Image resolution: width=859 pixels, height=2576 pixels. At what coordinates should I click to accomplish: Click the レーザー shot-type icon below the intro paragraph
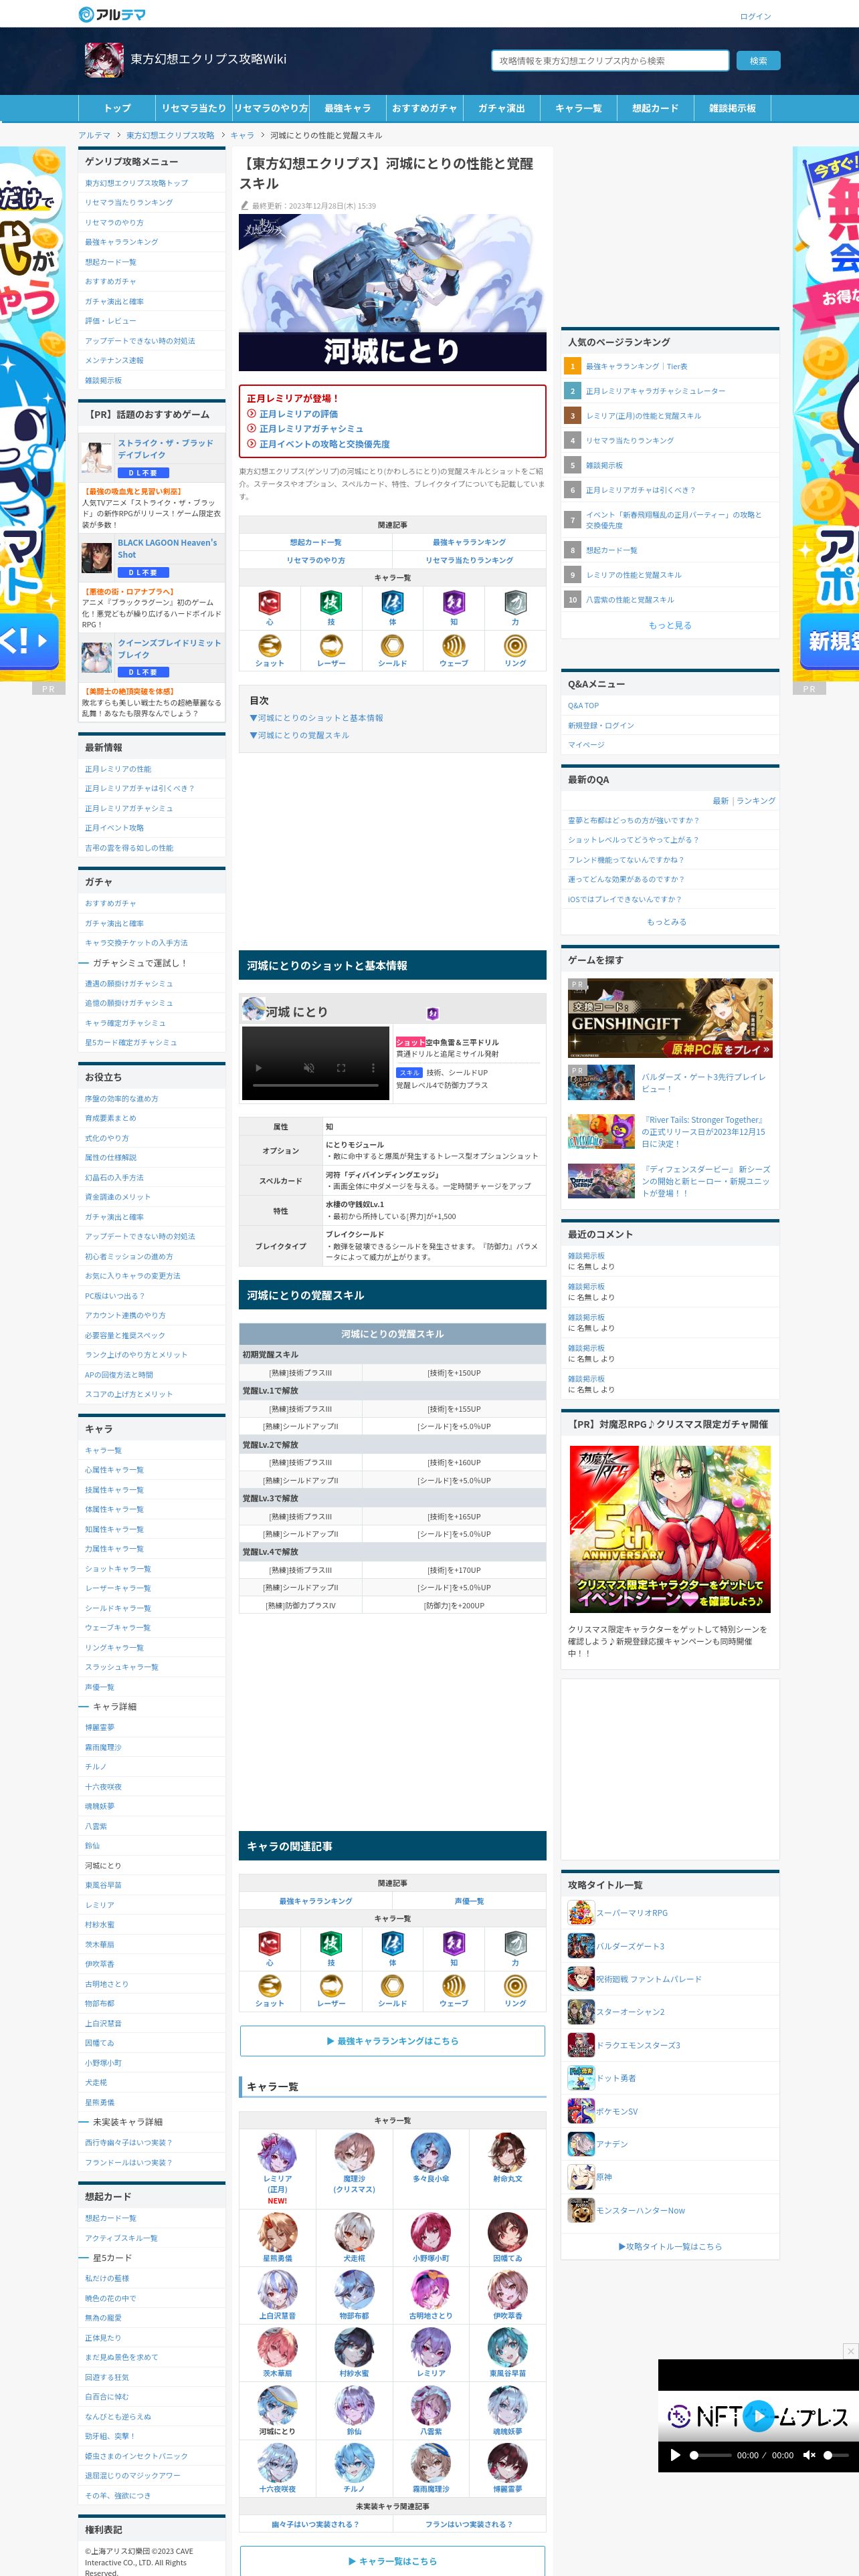[x=331, y=645]
